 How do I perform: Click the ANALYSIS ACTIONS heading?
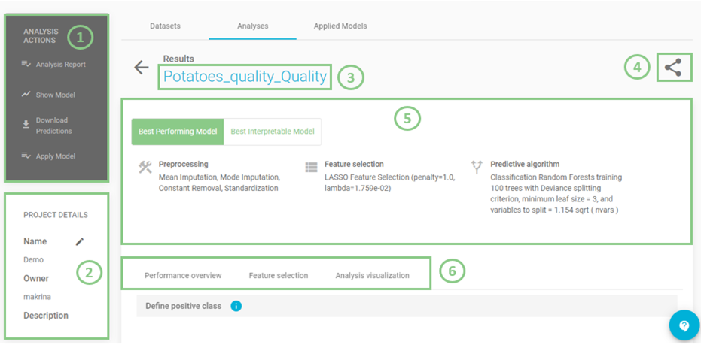[x=41, y=36]
